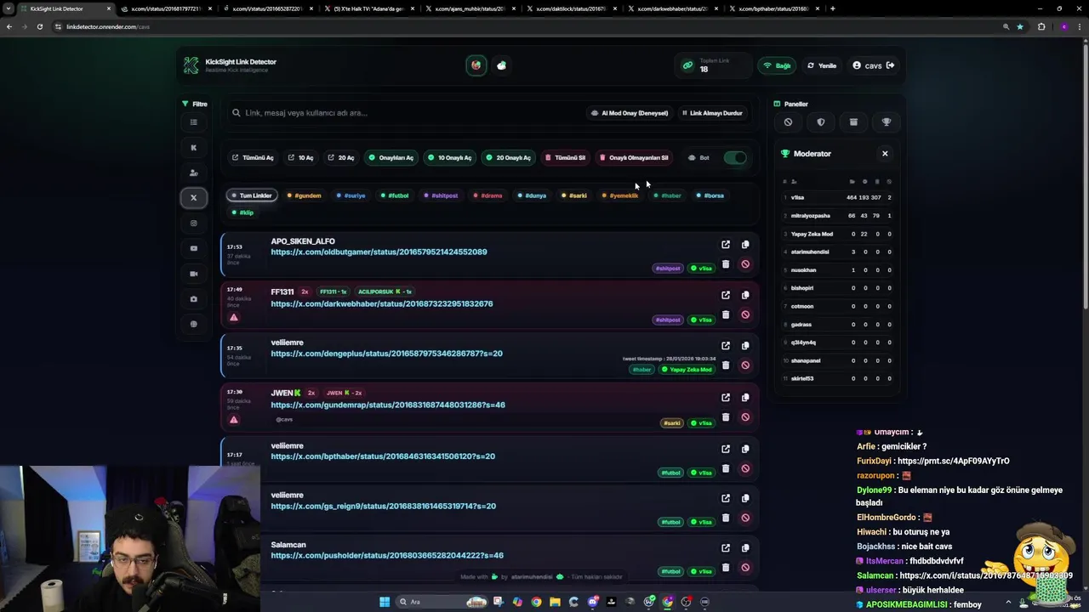Open the gs_reign9 status link

coord(383,507)
